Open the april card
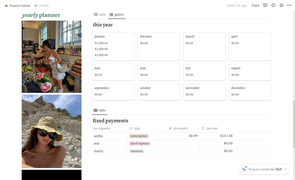The image size is (295, 180). tap(250, 46)
